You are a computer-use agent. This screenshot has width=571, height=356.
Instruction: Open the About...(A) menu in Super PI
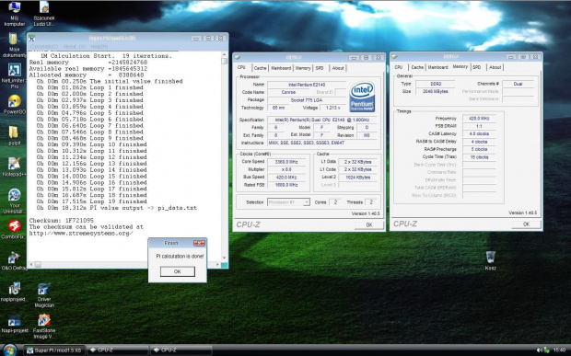[x=75, y=47]
